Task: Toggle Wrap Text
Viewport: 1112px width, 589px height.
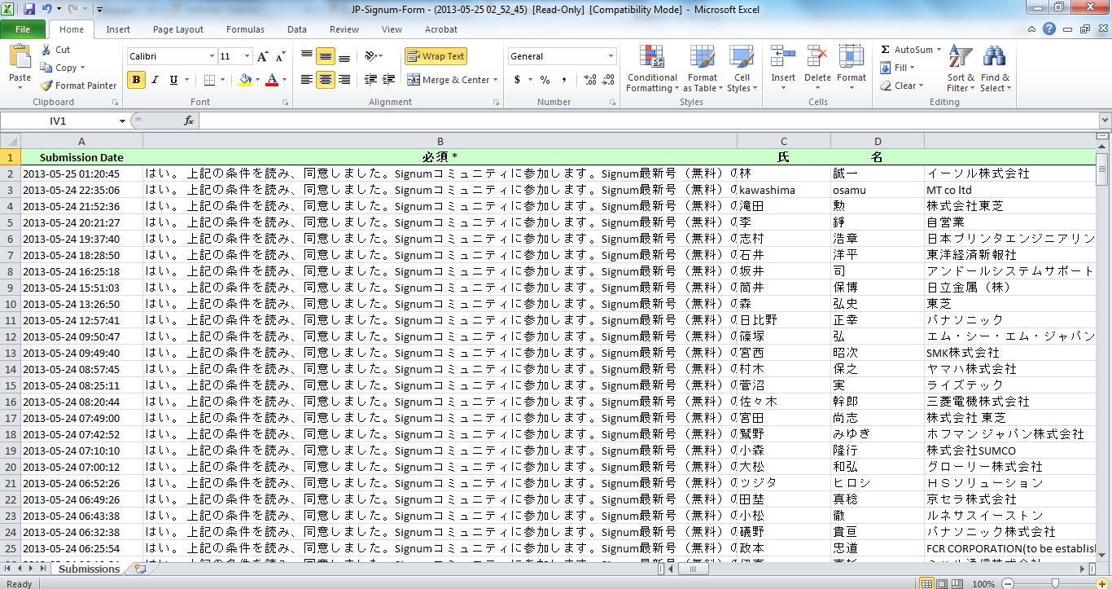Action: tap(436, 56)
